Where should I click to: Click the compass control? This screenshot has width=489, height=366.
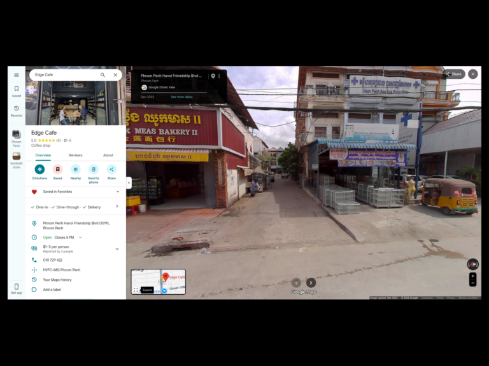coord(473,264)
